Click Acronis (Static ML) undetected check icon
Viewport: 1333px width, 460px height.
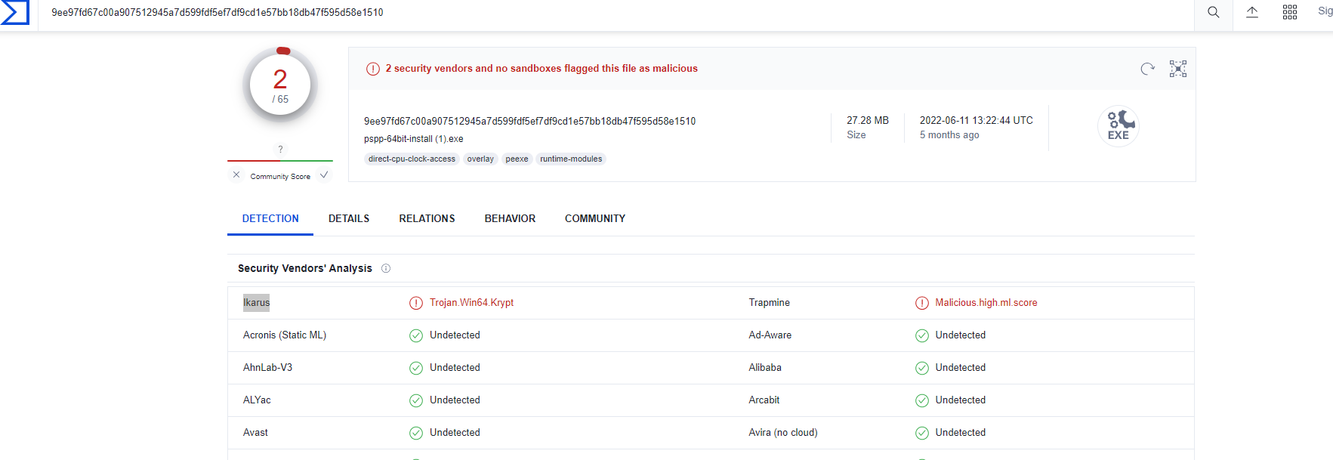tap(416, 335)
